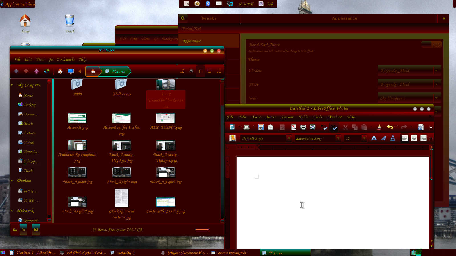
Task: Reload the Pictures folder view
Action: click(x=47, y=71)
